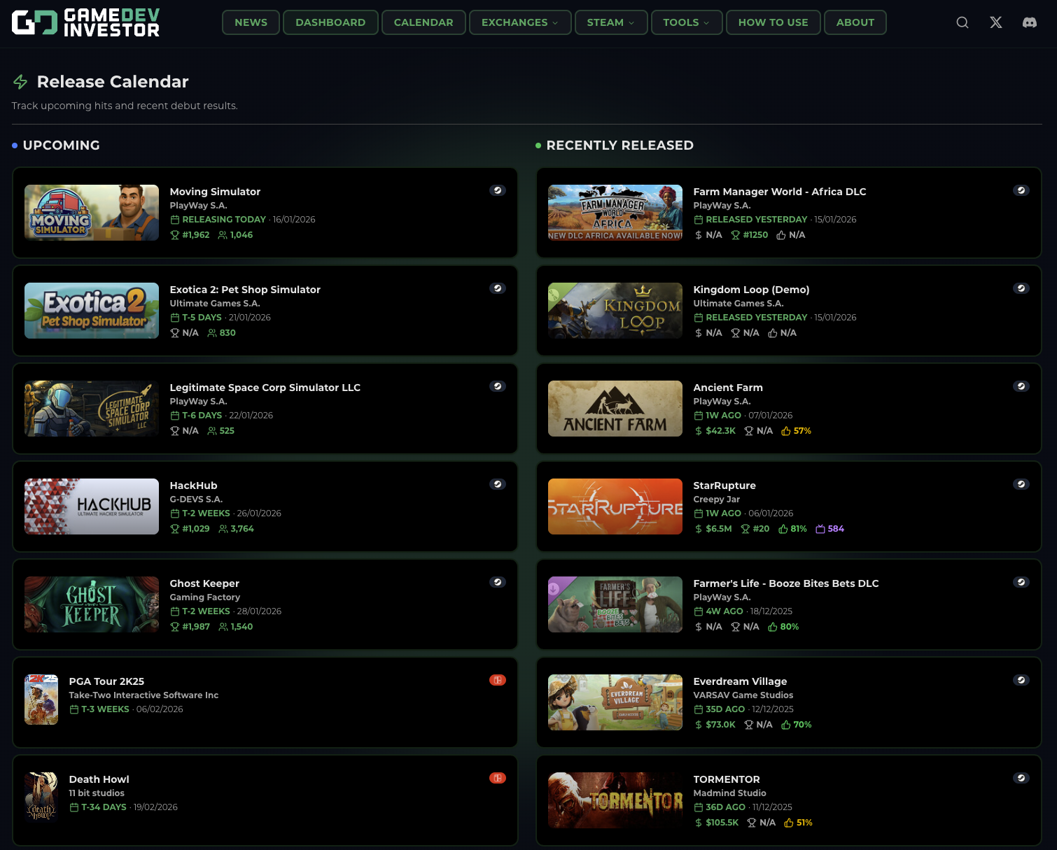The height and width of the screenshot is (850, 1057).
Task: Open Everdream Village title link
Action: tap(740, 681)
